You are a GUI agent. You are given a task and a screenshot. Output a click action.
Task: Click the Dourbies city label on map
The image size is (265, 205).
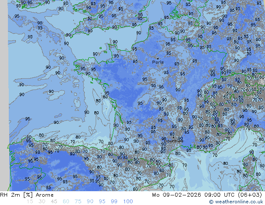[x=173, y=141]
